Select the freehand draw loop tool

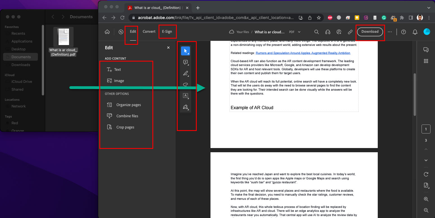(x=186, y=84)
